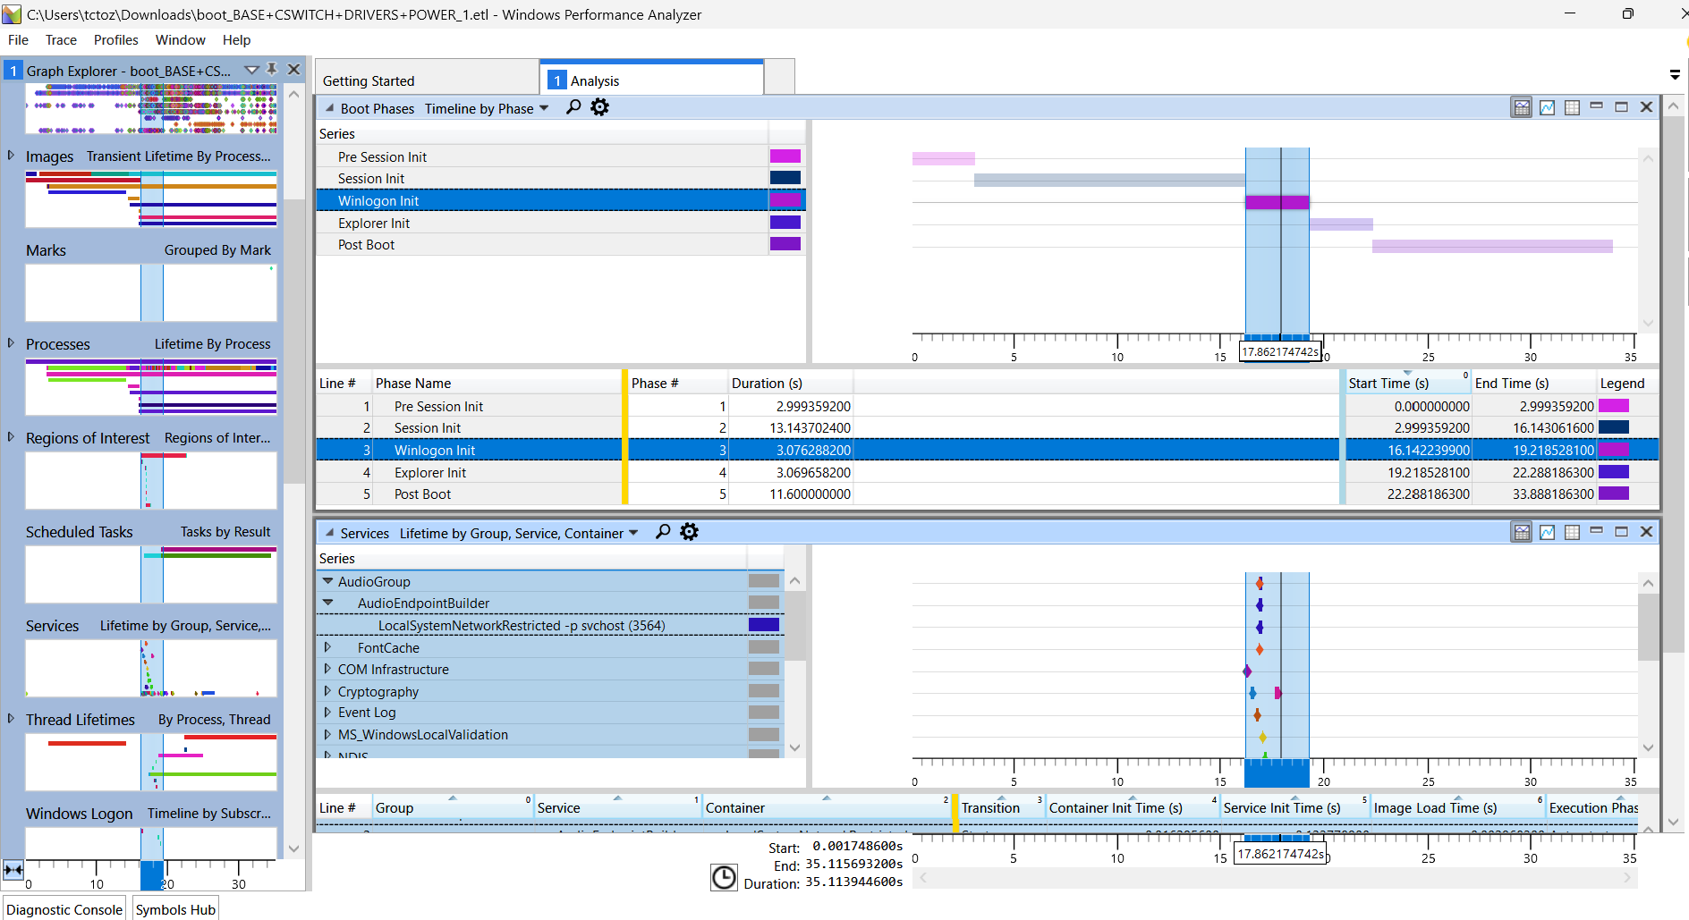Screen dimensions: 1689x920
Task: Expand Images graph group in Graph Explorer
Action: click(x=11, y=156)
